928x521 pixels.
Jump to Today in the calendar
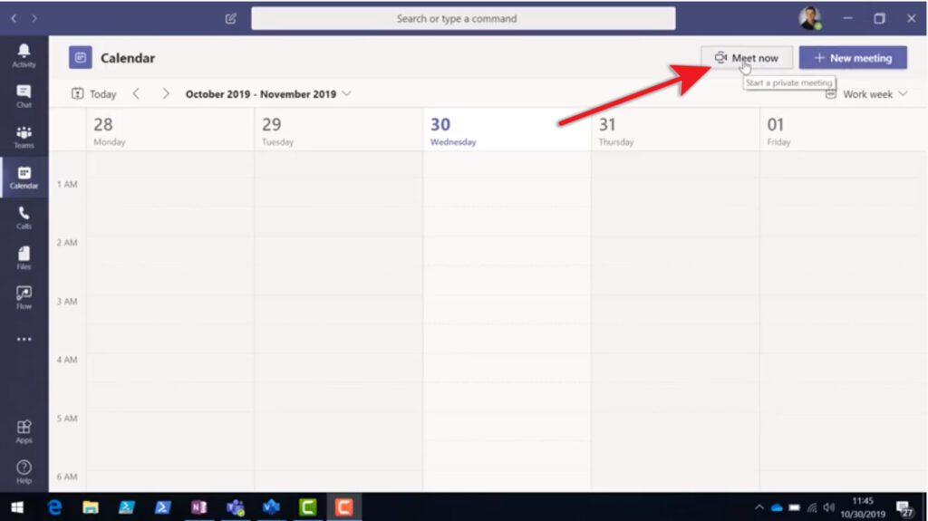(94, 94)
